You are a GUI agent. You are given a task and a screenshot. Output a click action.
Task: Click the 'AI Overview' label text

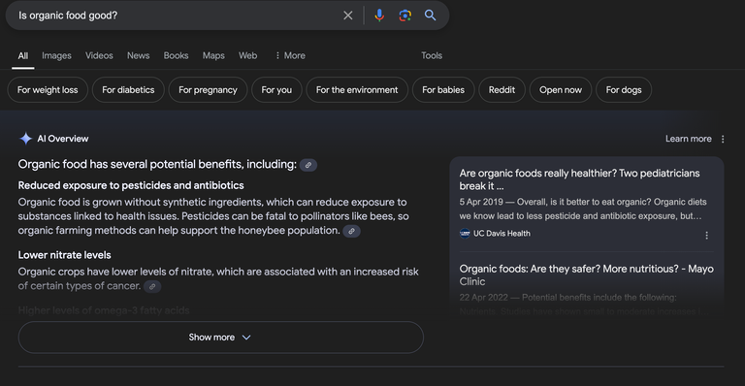(x=63, y=139)
